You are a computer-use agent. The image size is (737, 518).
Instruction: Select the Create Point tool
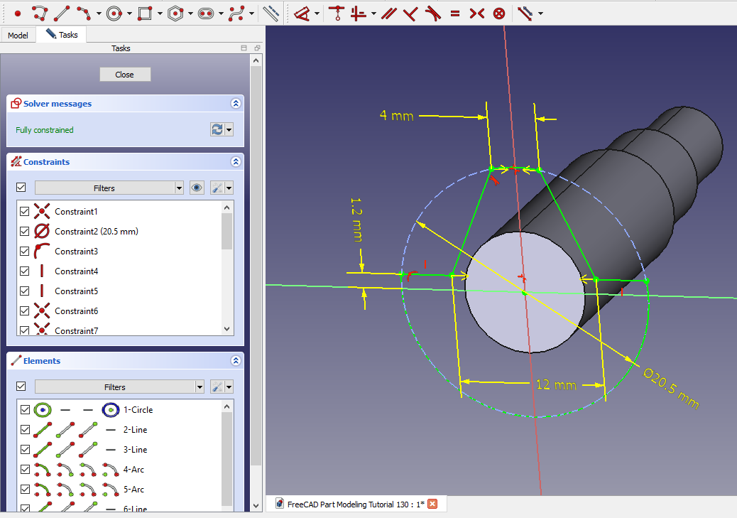[x=17, y=13]
